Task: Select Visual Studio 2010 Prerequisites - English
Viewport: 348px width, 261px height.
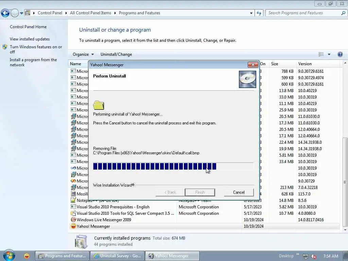Action: [x=204, y=207]
